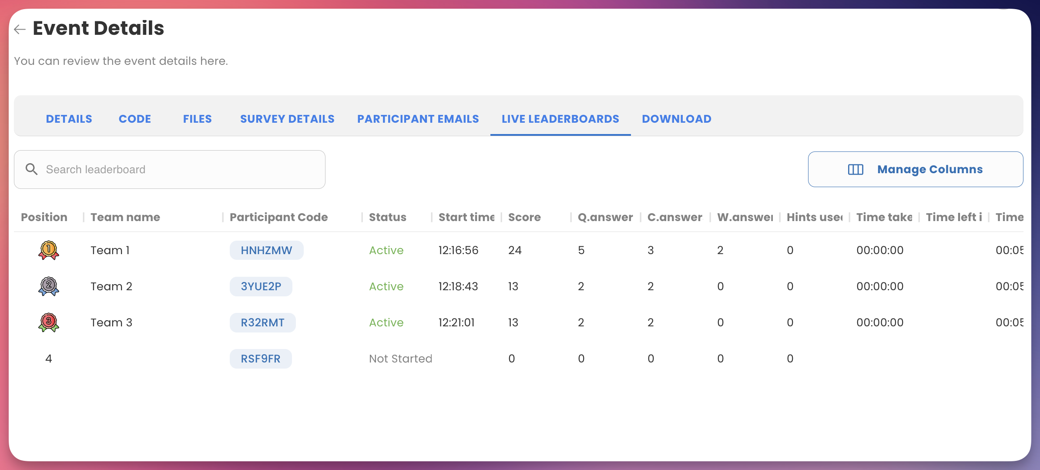Select the Download tab
Screen dimensions: 1040x470
pyautogui.click(x=676, y=119)
